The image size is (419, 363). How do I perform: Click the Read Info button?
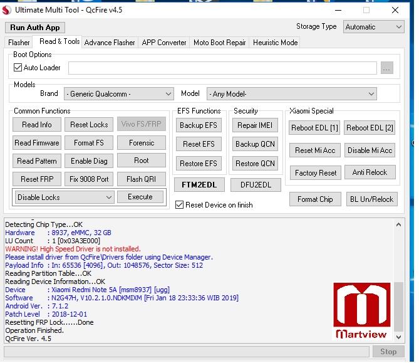click(37, 125)
